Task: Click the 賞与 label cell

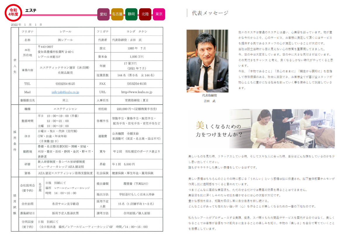Action: pos(103,152)
